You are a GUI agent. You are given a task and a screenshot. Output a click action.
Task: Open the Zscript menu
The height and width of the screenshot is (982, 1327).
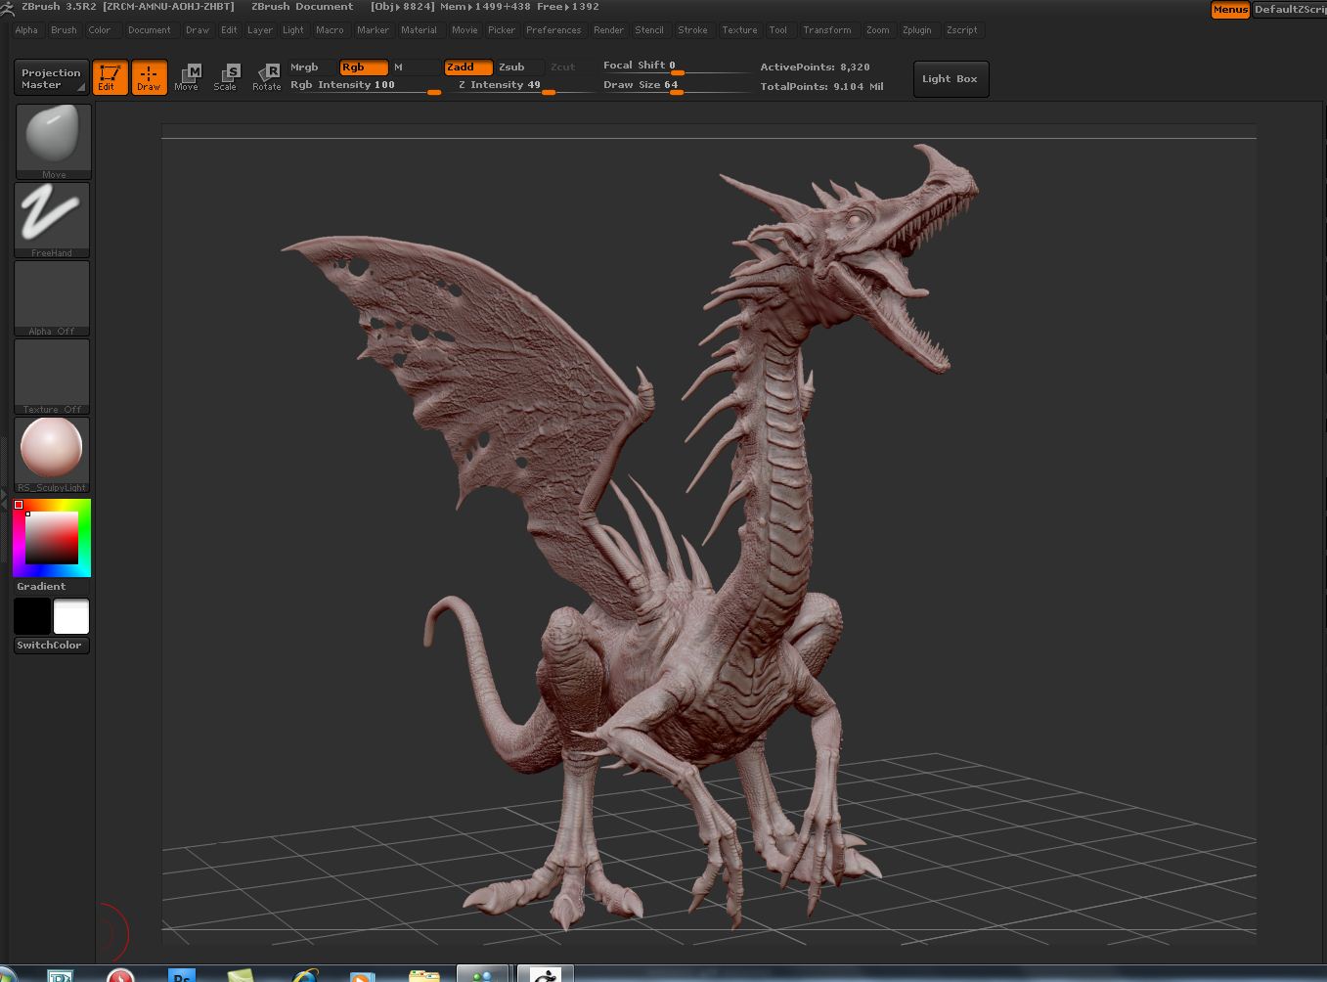point(962,30)
